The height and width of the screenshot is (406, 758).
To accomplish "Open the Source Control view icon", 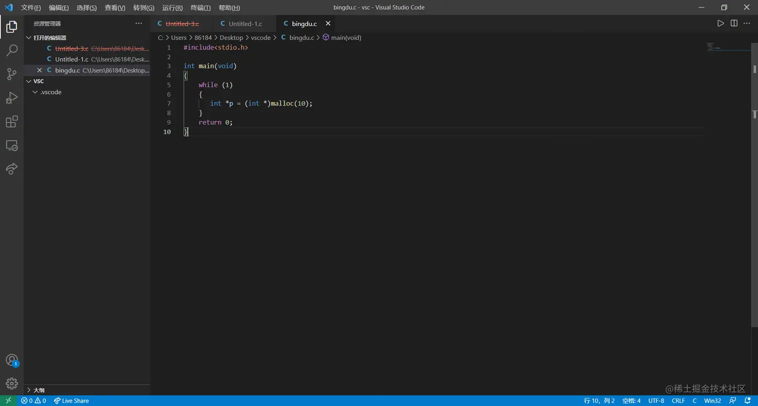I will pyautogui.click(x=12, y=74).
